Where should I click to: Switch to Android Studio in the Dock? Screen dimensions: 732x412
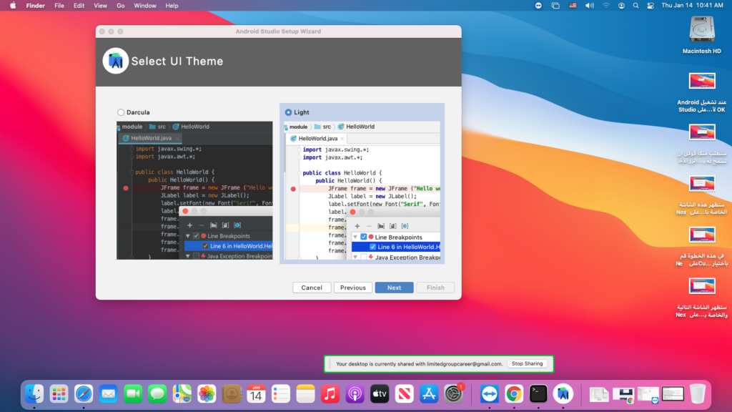(563, 394)
